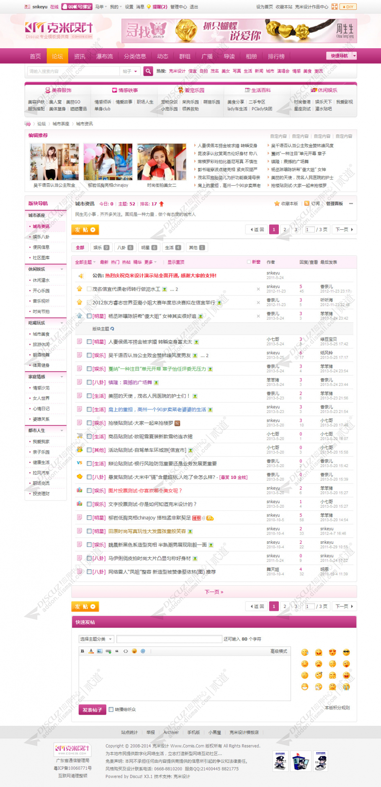Screen dimensions: 381x787
Task: Click the RSS subscribe icon beside 订阅
Action: [x=307, y=204]
